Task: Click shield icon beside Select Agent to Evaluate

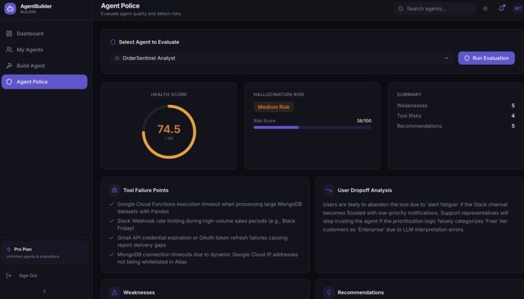Action: point(113,42)
